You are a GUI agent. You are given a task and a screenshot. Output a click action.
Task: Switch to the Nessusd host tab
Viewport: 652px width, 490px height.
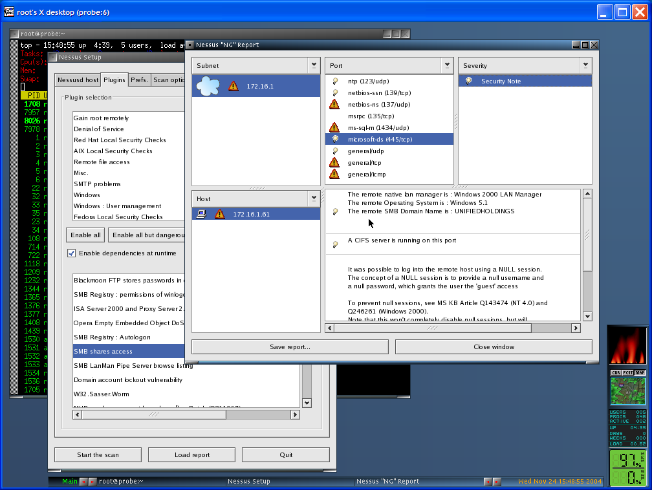(x=77, y=80)
